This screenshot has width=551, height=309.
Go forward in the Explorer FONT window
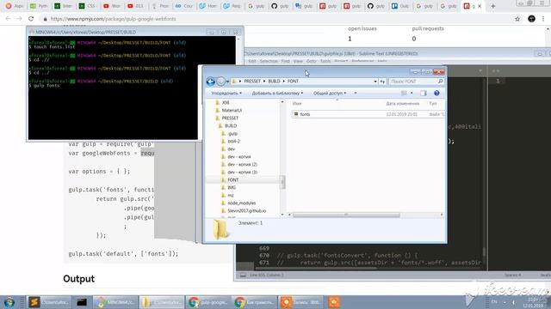pyautogui.click(x=220, y=82)
